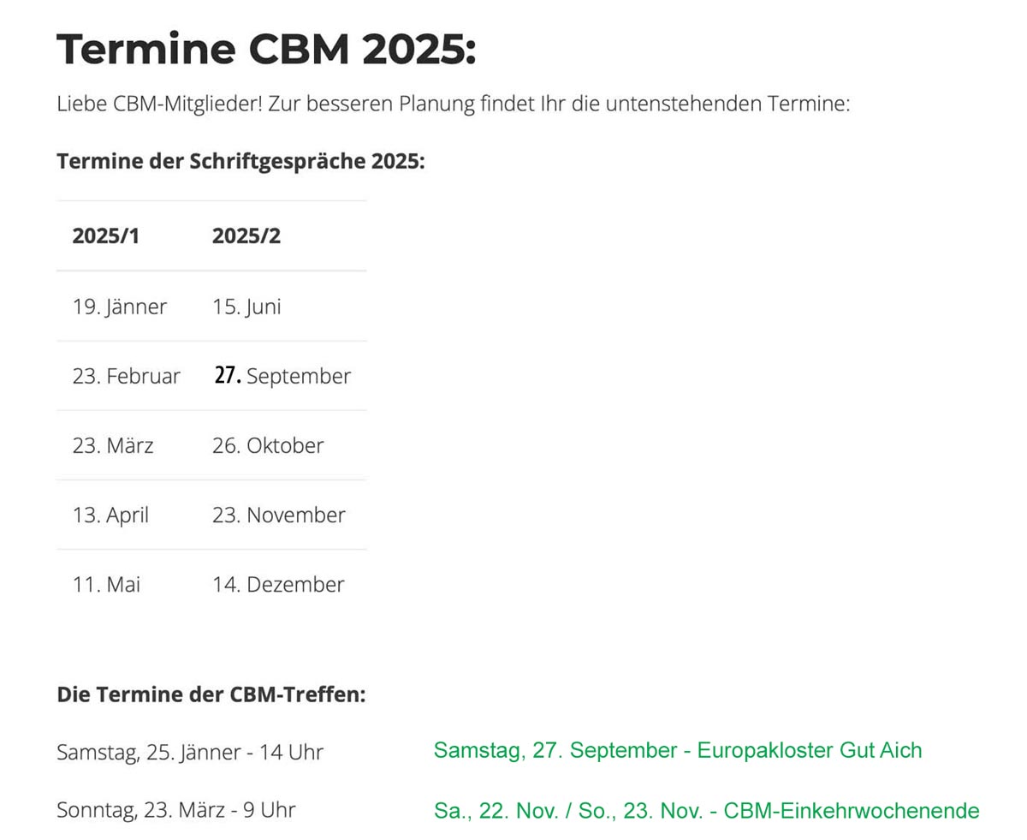Click the "27. September" table entry
Viewport: 1027px width, 840px height.
point(282,376)
